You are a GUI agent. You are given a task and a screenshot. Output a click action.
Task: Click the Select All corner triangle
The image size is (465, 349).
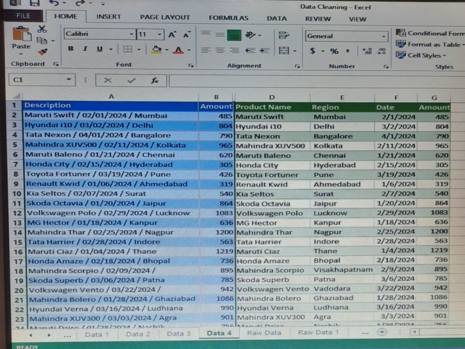click(x=16, y=96)
